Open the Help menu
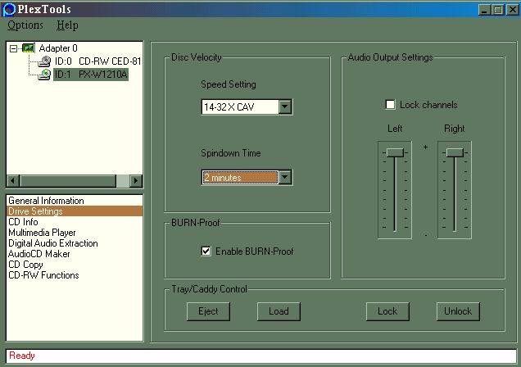521x367 pixels. point(67,25)
